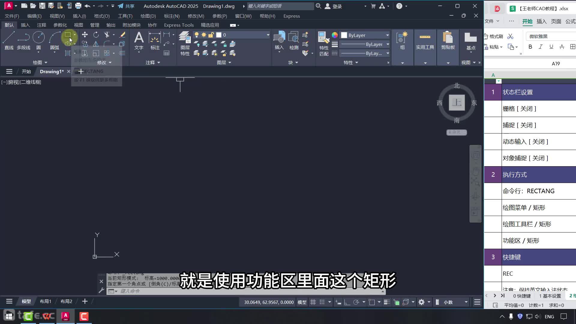Click the layer color swatch in layer dropdown
This screenshot has height=324, width=576.
pyautogui.click(x=219, y=35)
